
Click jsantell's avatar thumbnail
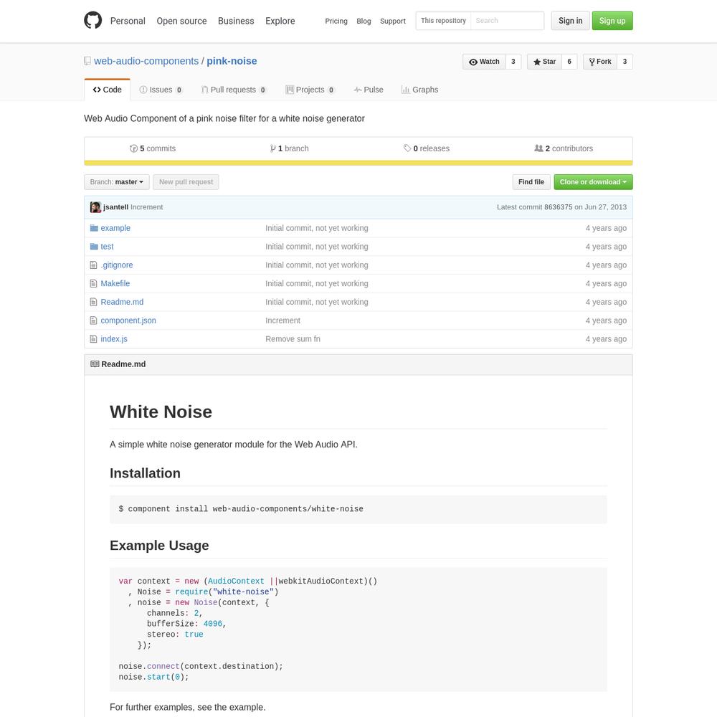point(95,207)
